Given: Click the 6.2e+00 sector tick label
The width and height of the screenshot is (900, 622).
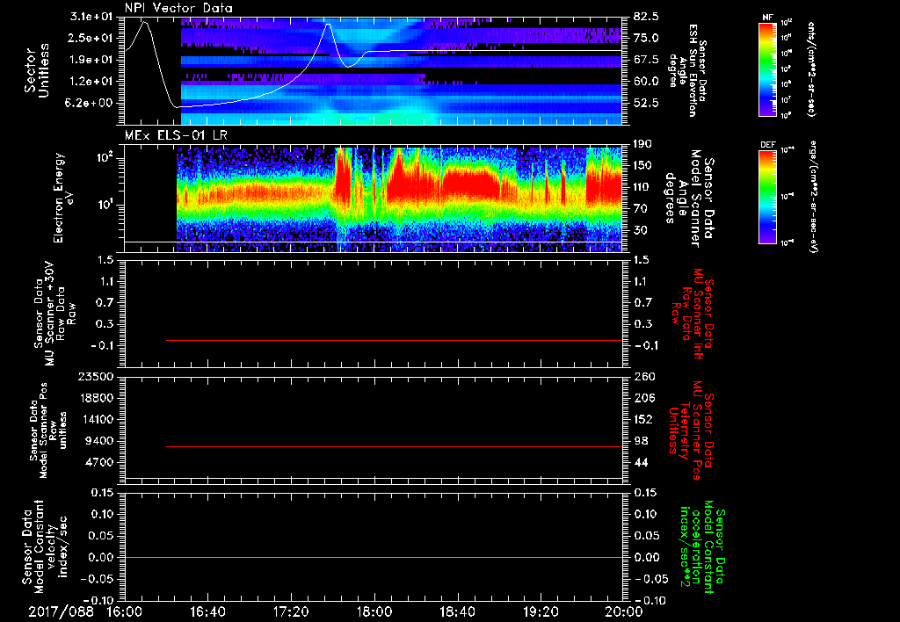Looking at the screenshot, I should [x=91, y=103].
